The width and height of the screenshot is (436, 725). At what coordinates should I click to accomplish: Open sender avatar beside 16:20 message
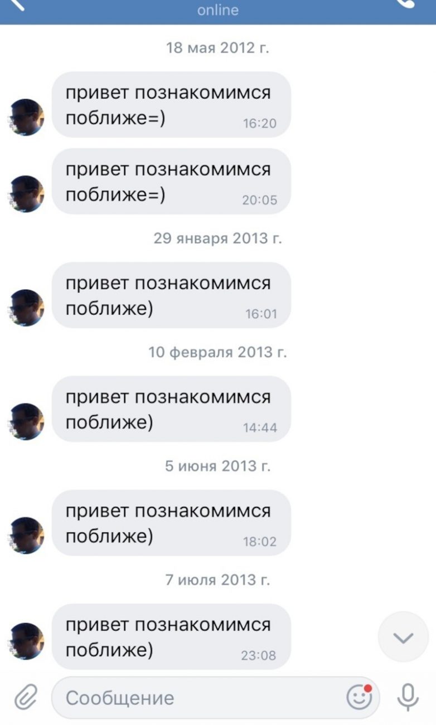pyautogui.click(x=26, y=118)
